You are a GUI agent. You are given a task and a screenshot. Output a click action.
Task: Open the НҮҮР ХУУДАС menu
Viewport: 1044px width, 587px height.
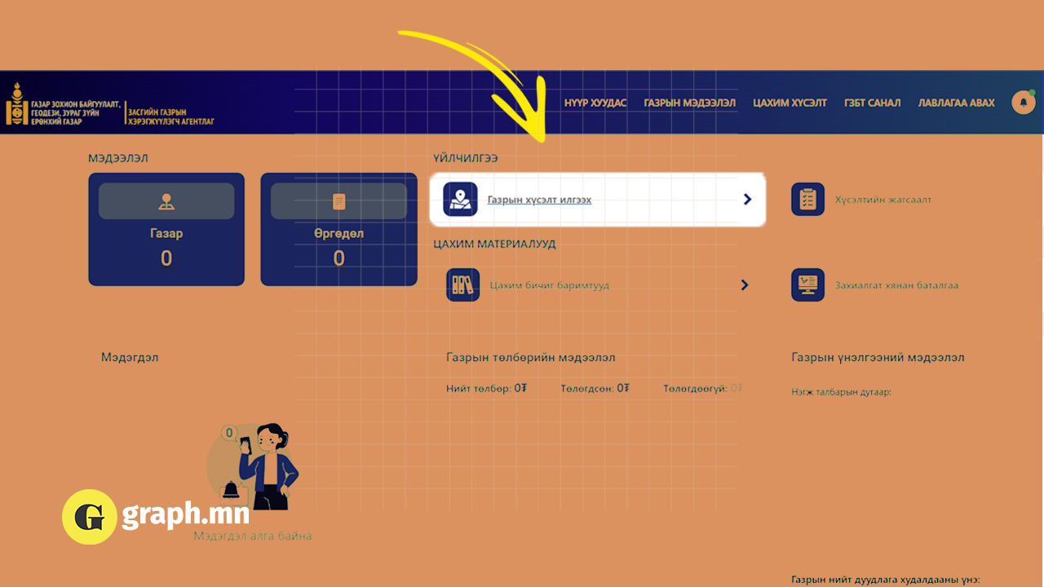595,103
